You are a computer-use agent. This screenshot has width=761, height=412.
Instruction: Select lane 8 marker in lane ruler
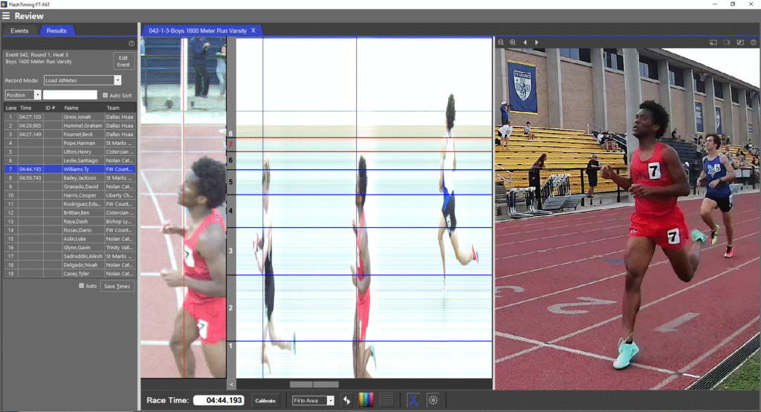(x=230, y=134)
